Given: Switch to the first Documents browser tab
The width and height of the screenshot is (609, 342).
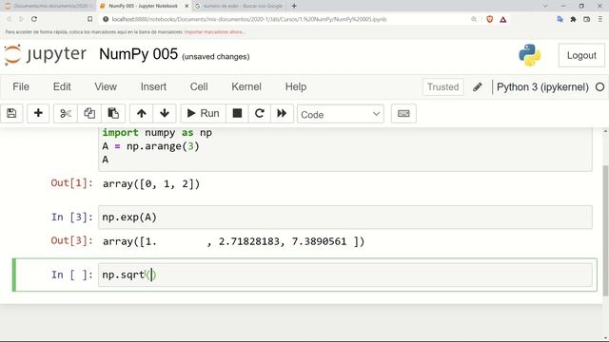Looking at the screenshot, I should coord(49,6).
